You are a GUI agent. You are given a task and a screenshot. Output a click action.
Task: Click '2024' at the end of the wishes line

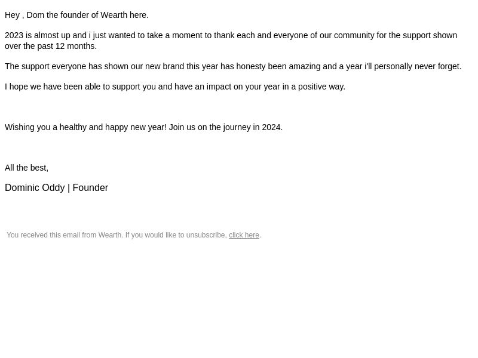click(271, 127)
